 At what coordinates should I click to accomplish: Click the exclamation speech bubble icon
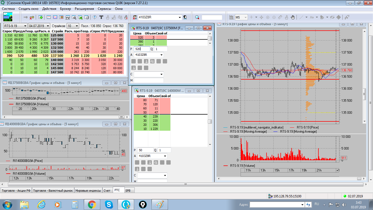click(x=95, y=17)
